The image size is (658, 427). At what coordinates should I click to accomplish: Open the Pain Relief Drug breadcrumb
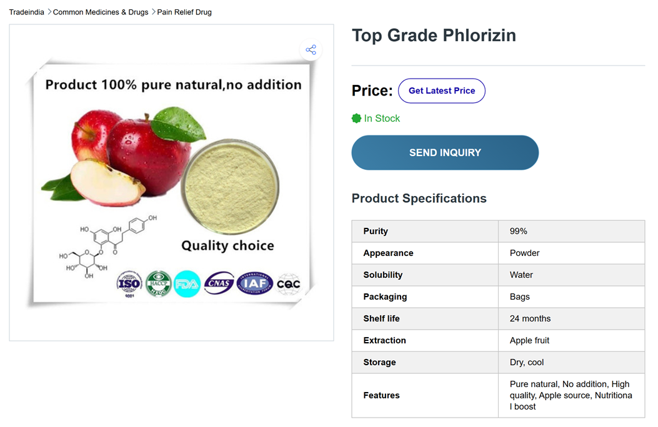[184, 12]
